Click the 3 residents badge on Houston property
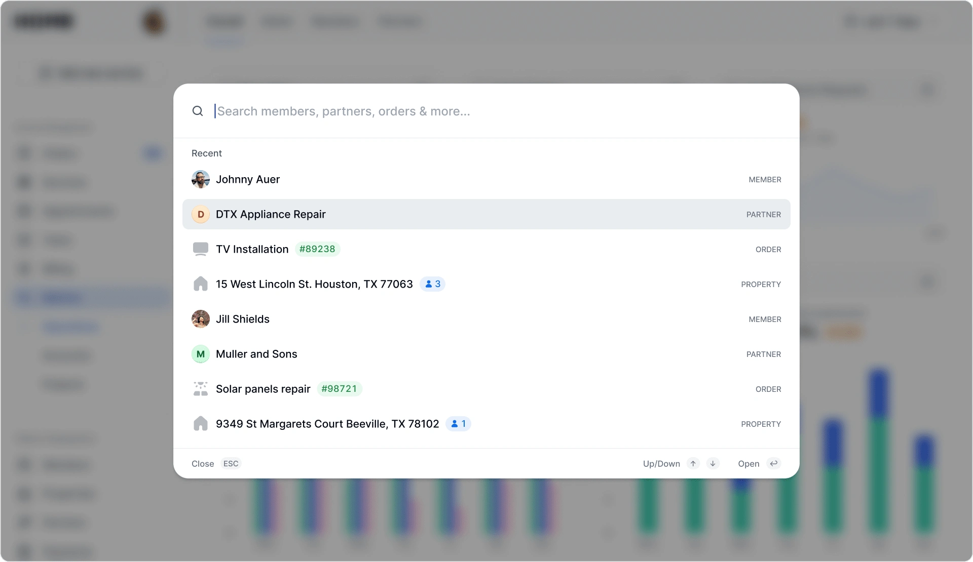Viewport: 973px width, 562px height. click(x=433, y=284)
